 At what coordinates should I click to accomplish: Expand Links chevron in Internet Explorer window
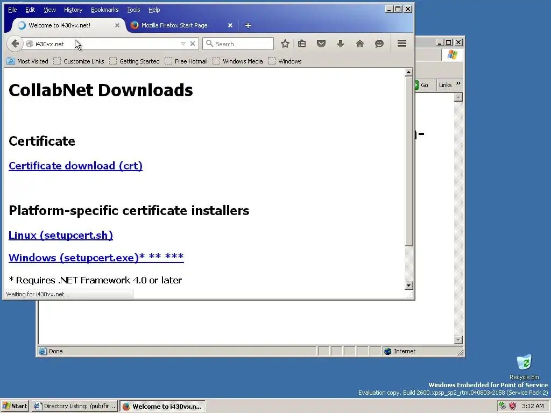tap(458, 83)
